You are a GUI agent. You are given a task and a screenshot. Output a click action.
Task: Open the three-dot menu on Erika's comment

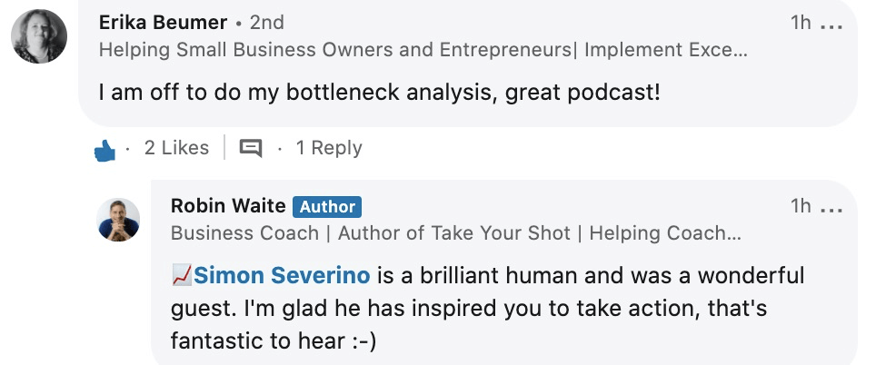831,25
